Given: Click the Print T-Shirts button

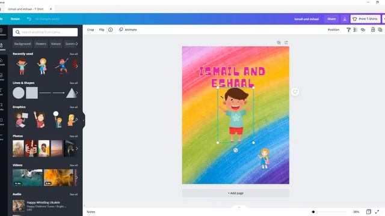Looking at the screenshot, I should click(365, 19).
